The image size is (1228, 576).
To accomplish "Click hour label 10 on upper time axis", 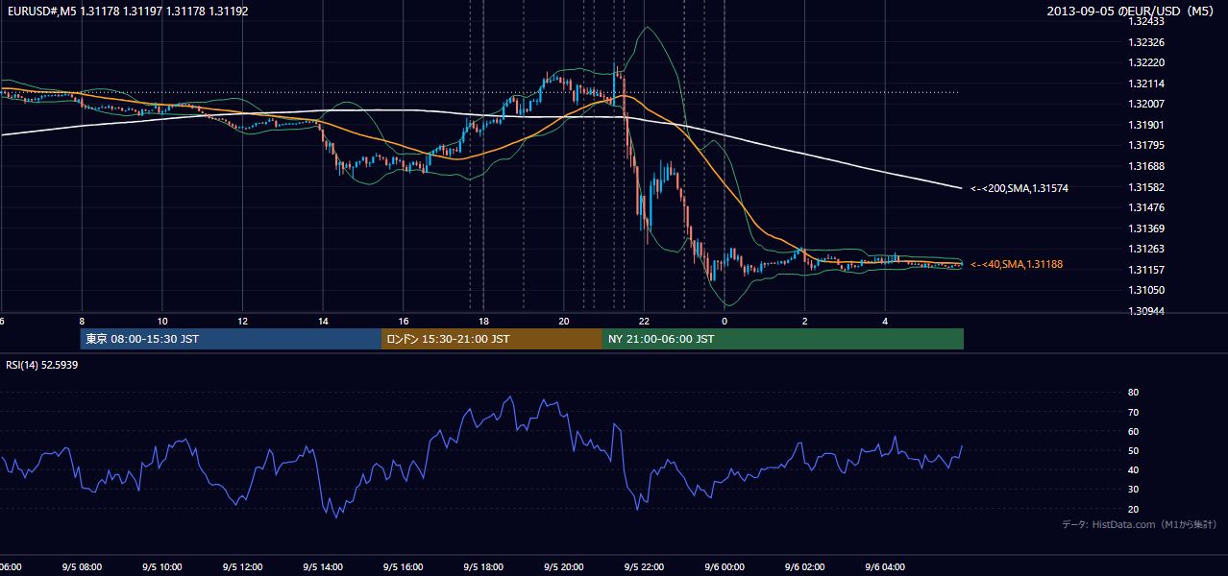I will click(162, 321).
